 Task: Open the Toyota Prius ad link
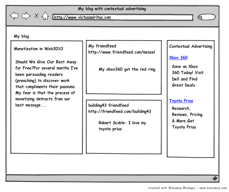tap(181, 101)
